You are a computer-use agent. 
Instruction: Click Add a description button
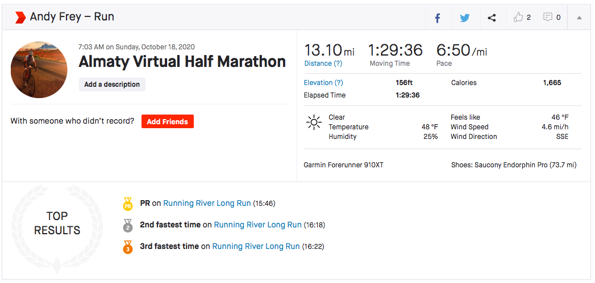[x=112, y=85]
